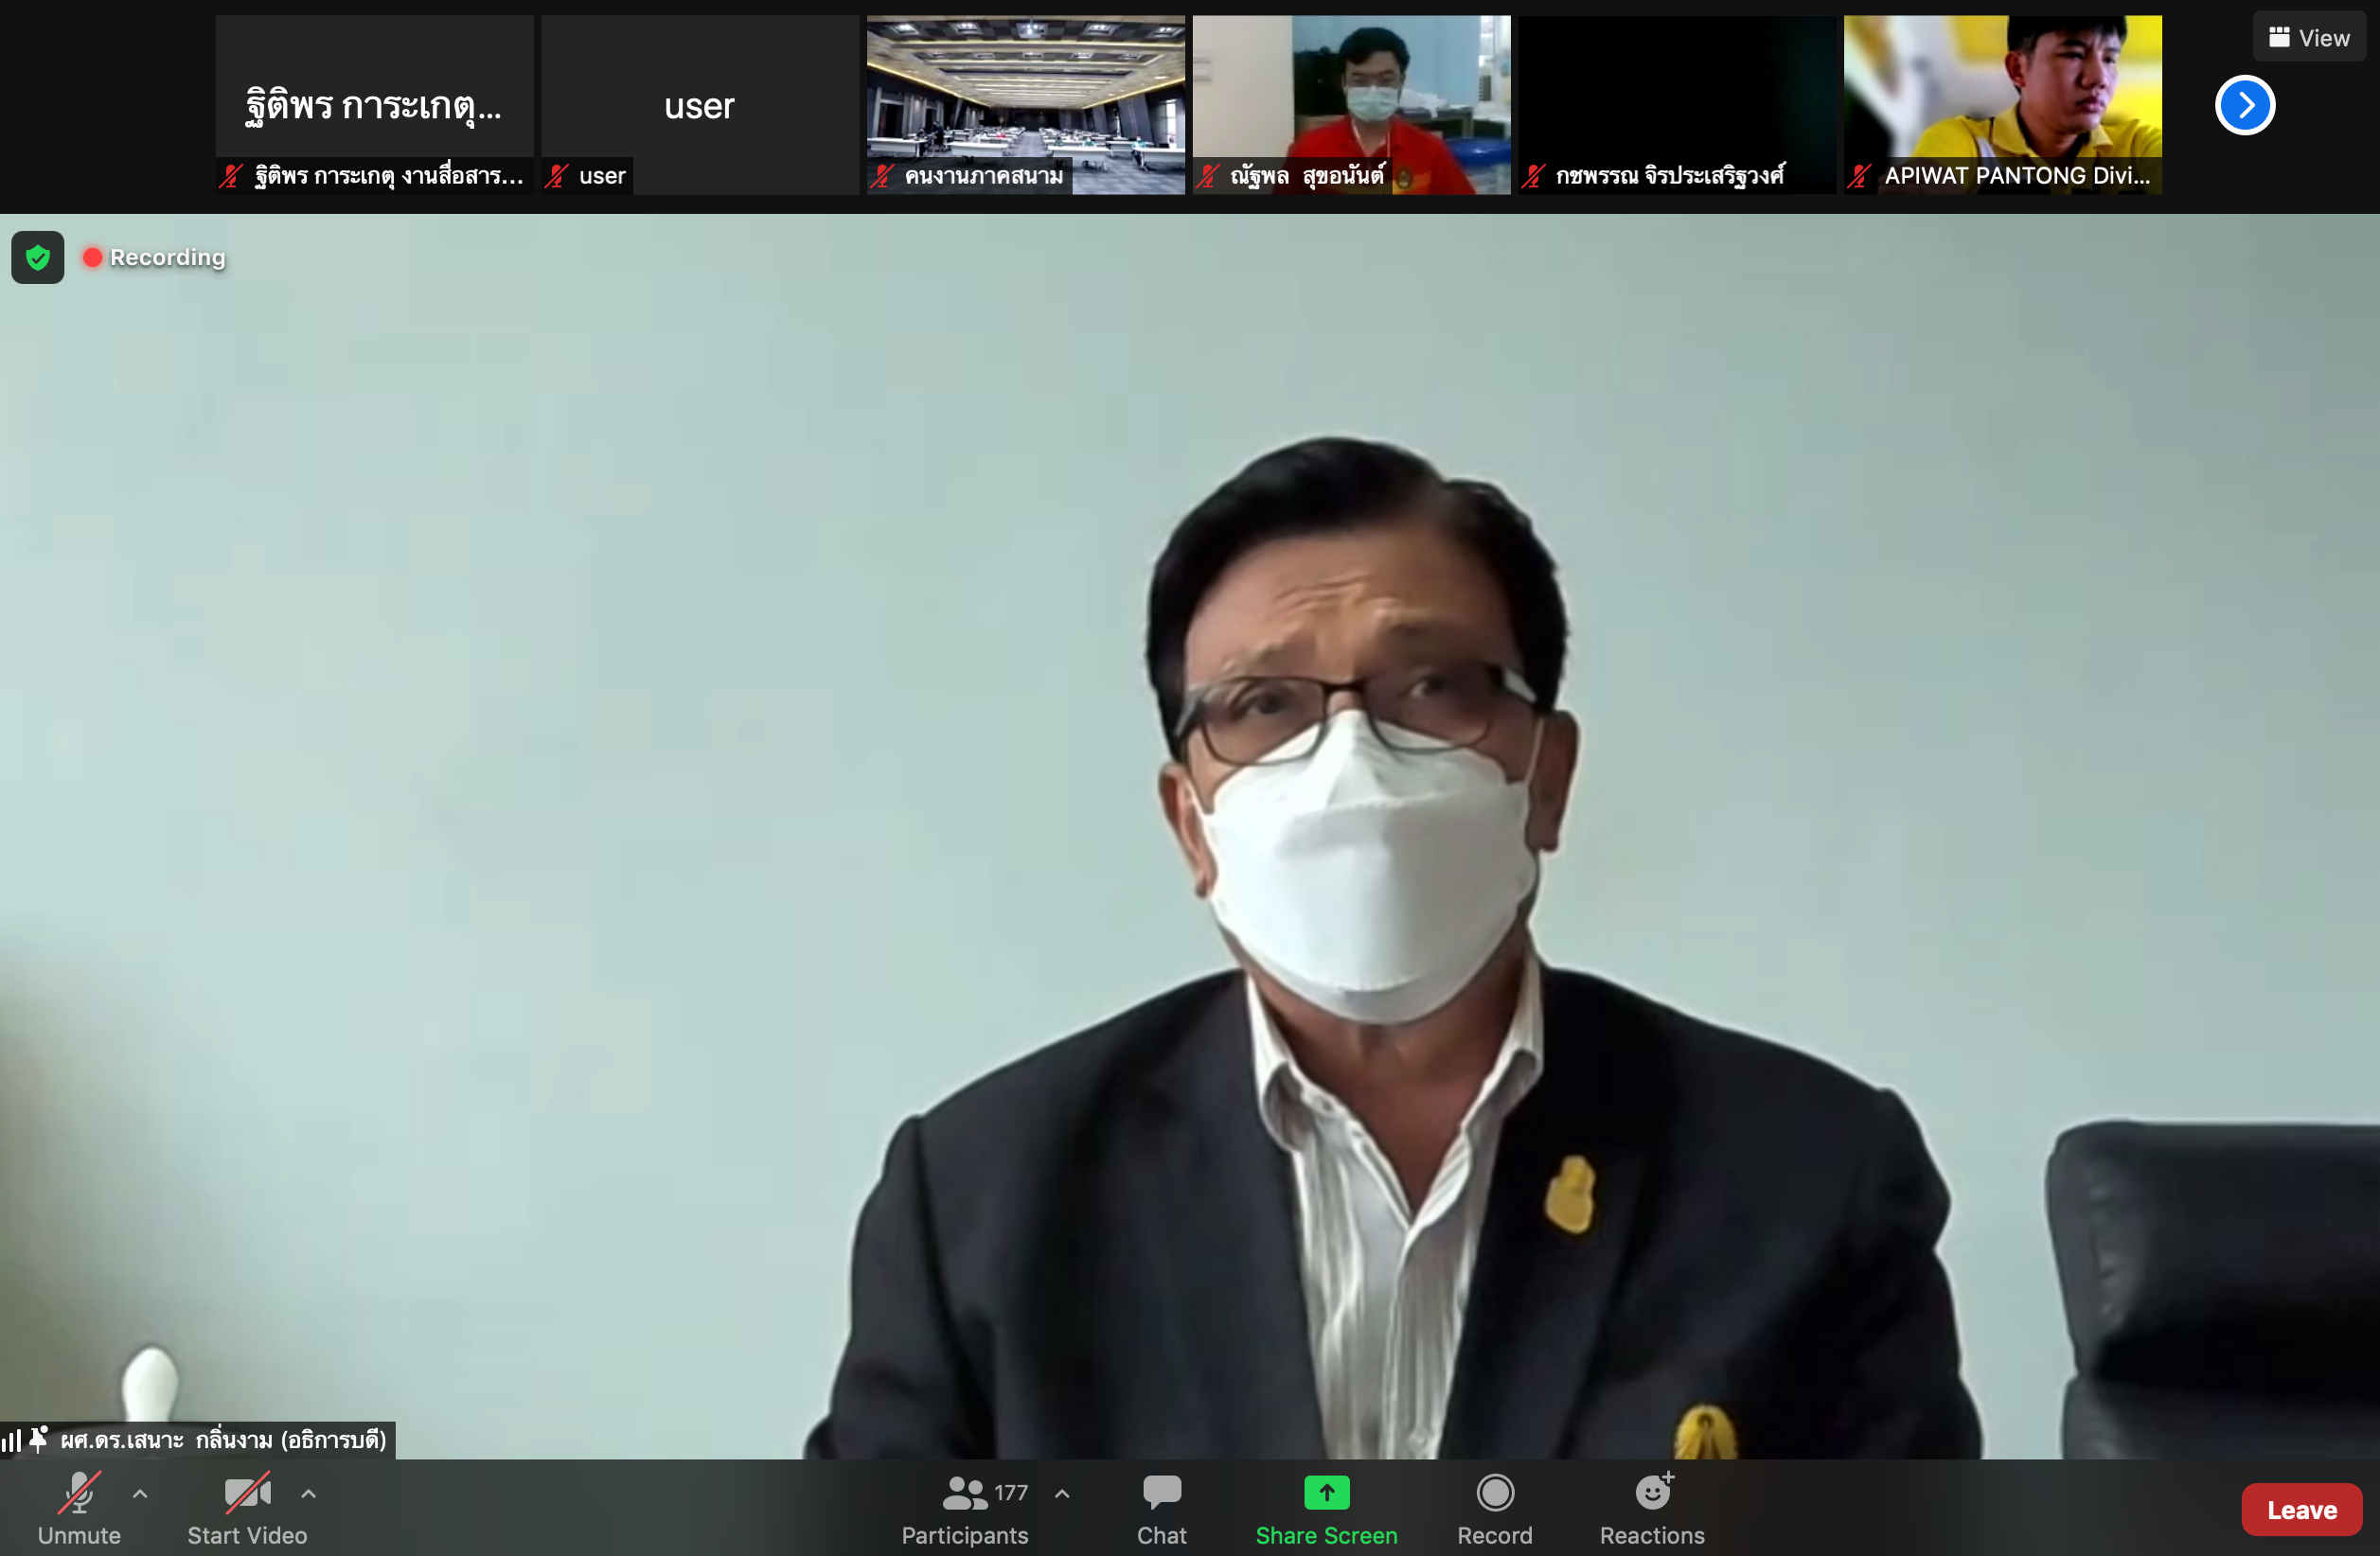The width and height of the screenshot is (2380, 1556).
Task: Start Video camera toggle
Action: point(247,1508)
